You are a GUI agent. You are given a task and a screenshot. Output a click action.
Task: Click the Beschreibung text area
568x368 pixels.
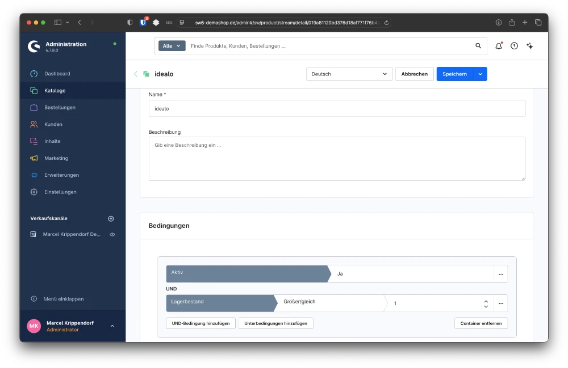pyautogui.click(x=336, y=159)
